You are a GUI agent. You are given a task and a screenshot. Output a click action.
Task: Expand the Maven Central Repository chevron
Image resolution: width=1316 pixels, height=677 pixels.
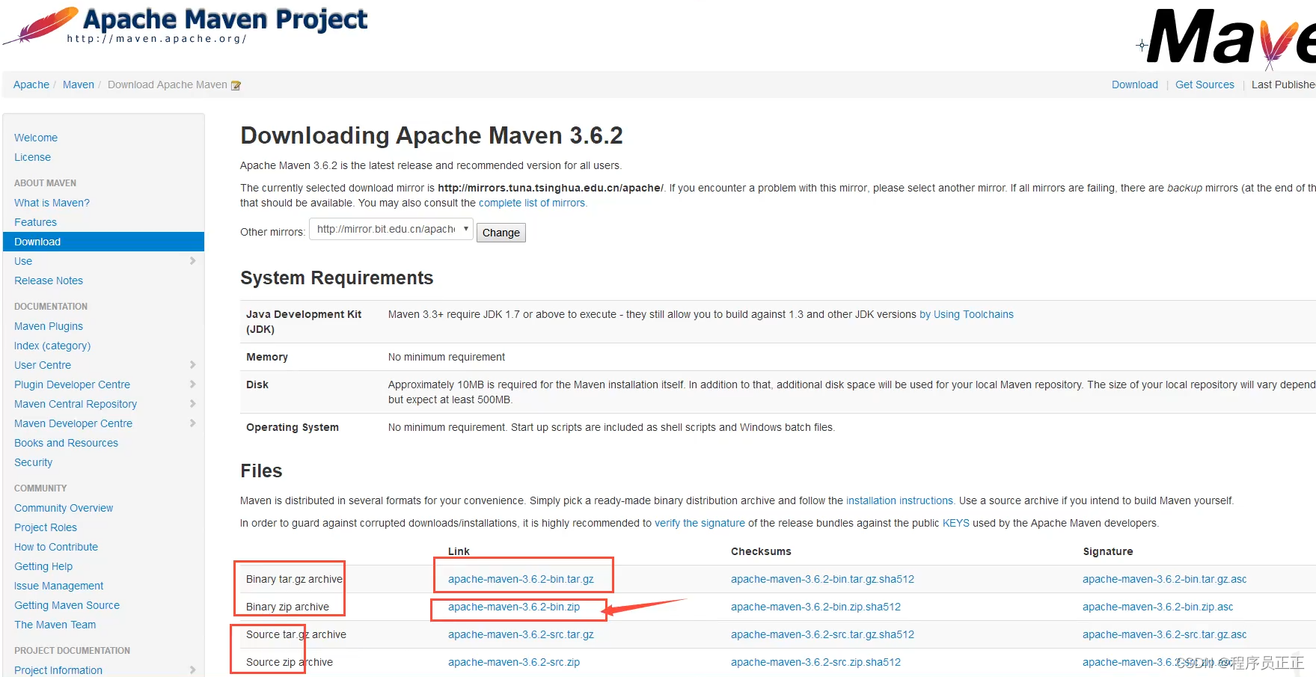pos(192,404)
